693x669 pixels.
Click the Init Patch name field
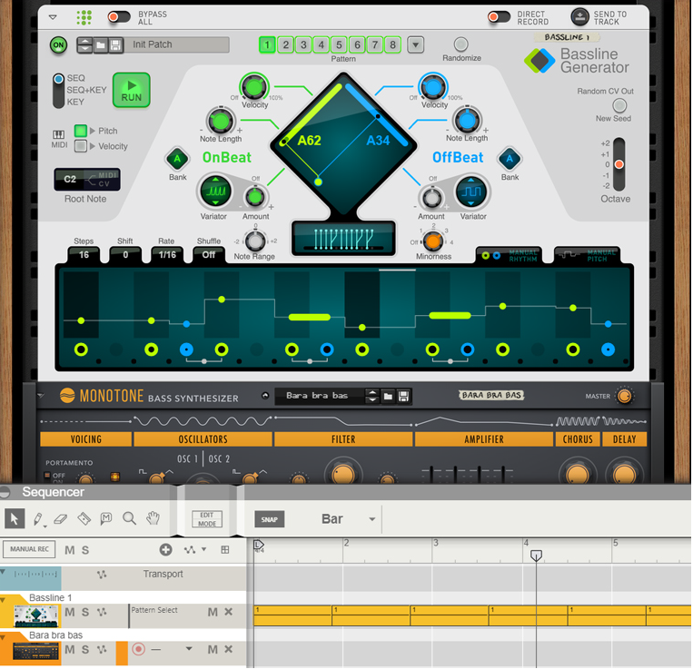[x=176, y=44]
